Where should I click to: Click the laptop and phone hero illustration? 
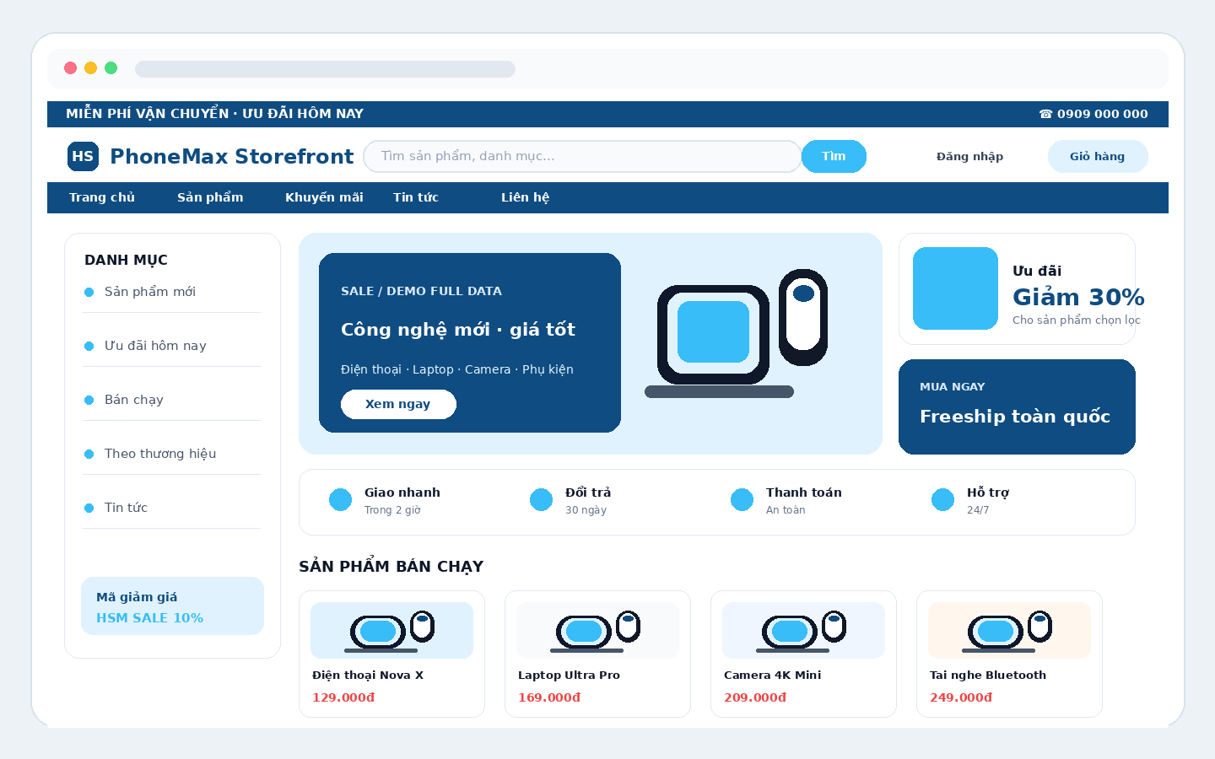click(x=736, y=334)
